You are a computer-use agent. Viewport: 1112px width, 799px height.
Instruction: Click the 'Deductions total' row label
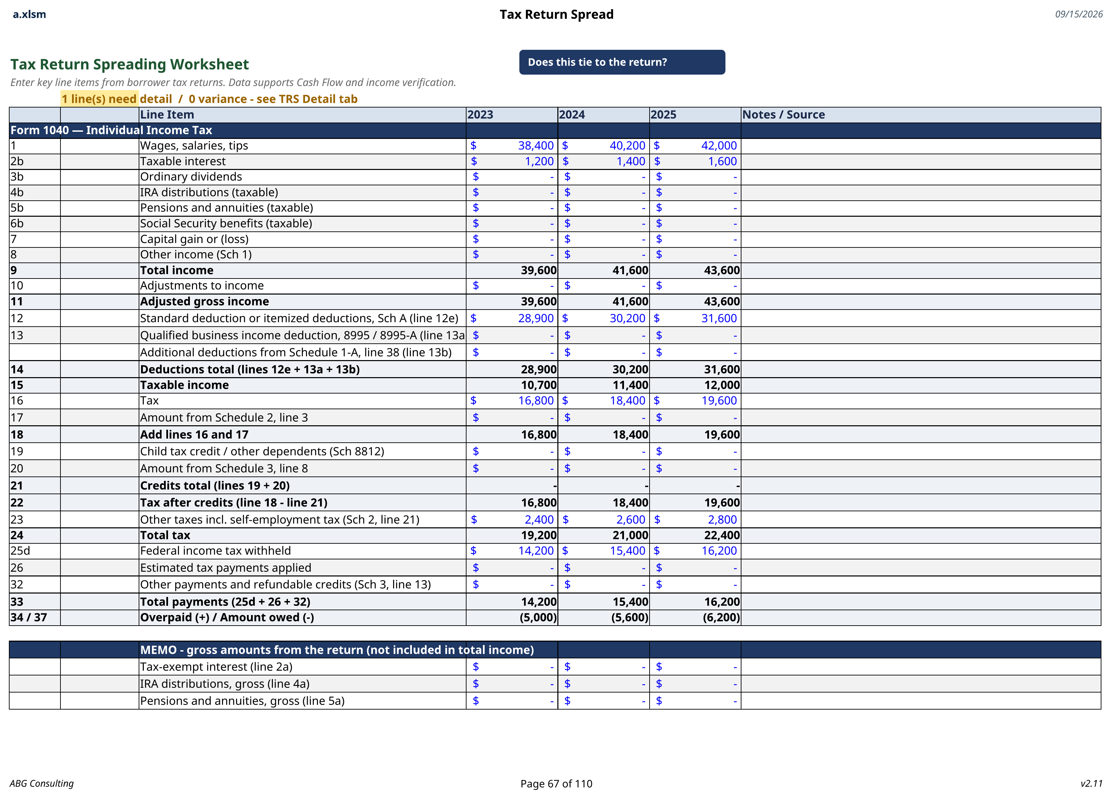(x=250, y=369)
